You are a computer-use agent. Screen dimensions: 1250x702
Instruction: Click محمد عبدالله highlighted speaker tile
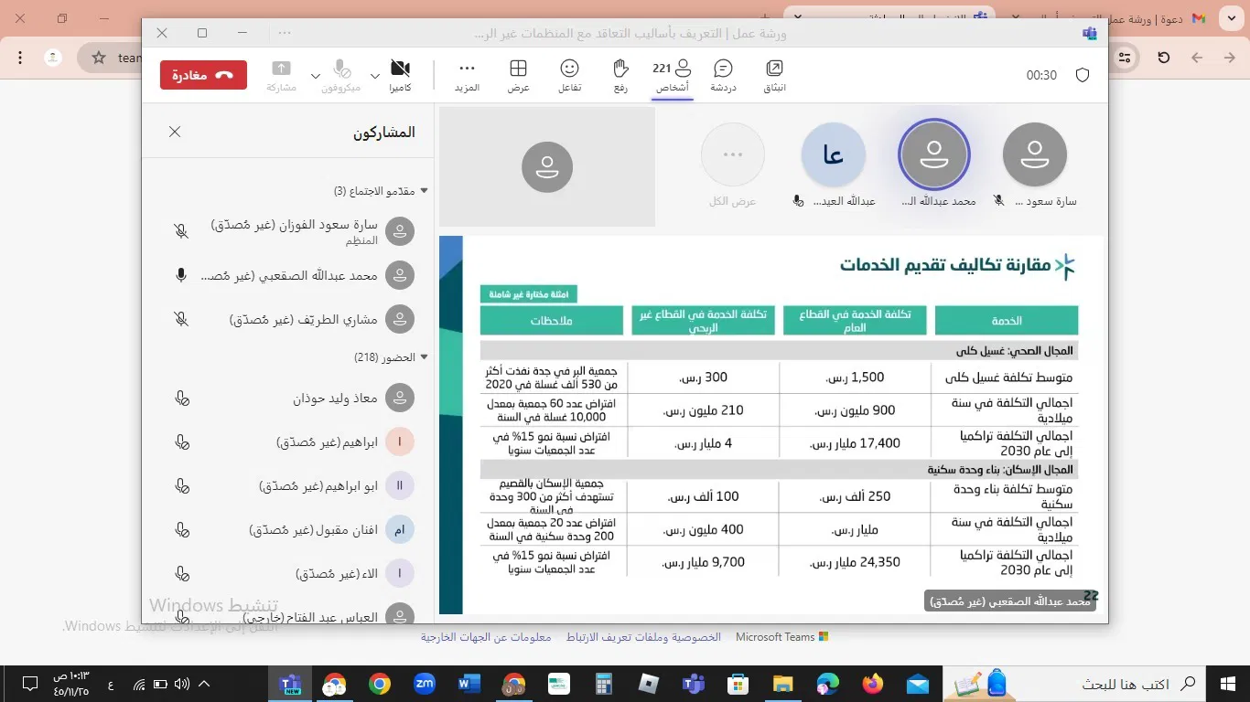[933, 154]
